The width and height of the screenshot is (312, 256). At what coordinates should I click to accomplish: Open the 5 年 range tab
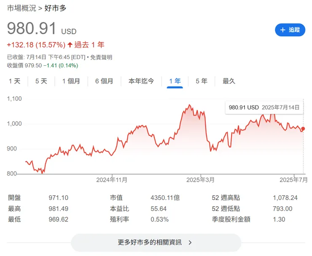(202, 81)
